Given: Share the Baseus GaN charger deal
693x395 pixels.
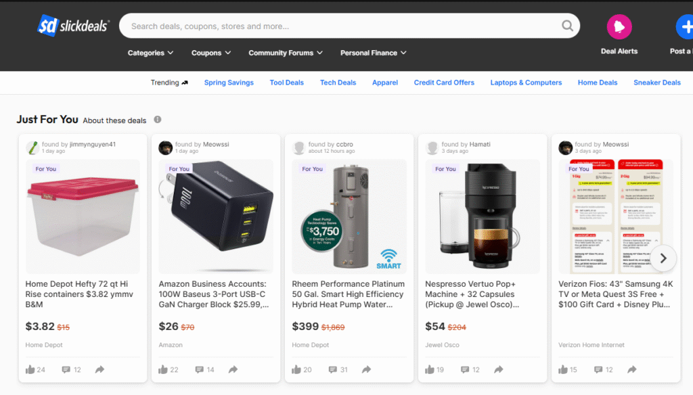Looking at the screenshot, I should pos(233,369).
